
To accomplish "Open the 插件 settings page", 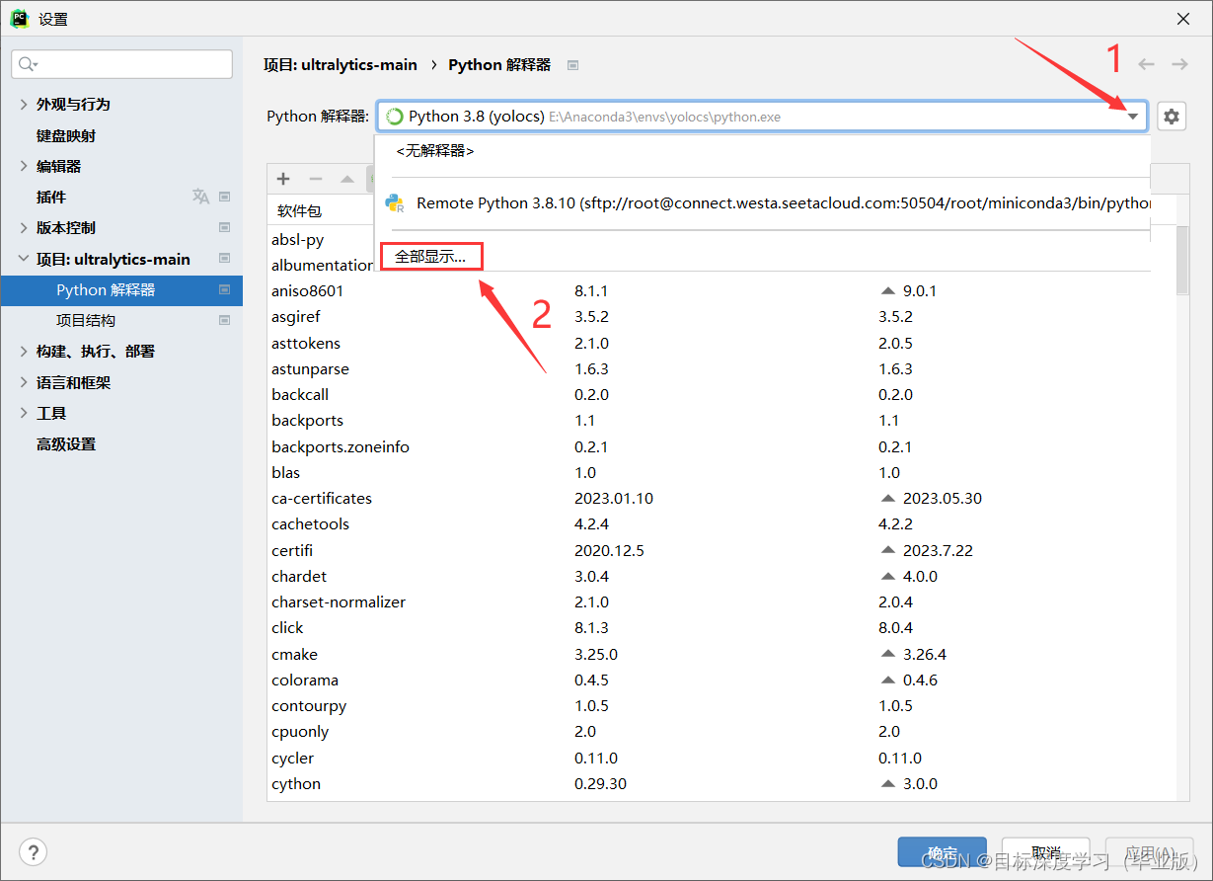I will coord(51,197).
